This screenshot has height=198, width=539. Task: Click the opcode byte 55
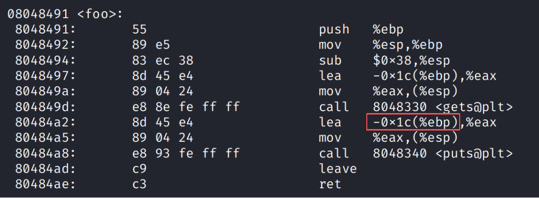pos(139,29)
